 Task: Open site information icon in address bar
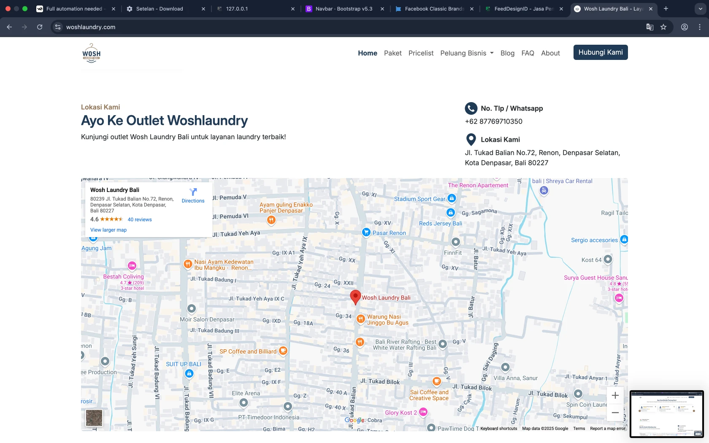[x=58, y=27]
